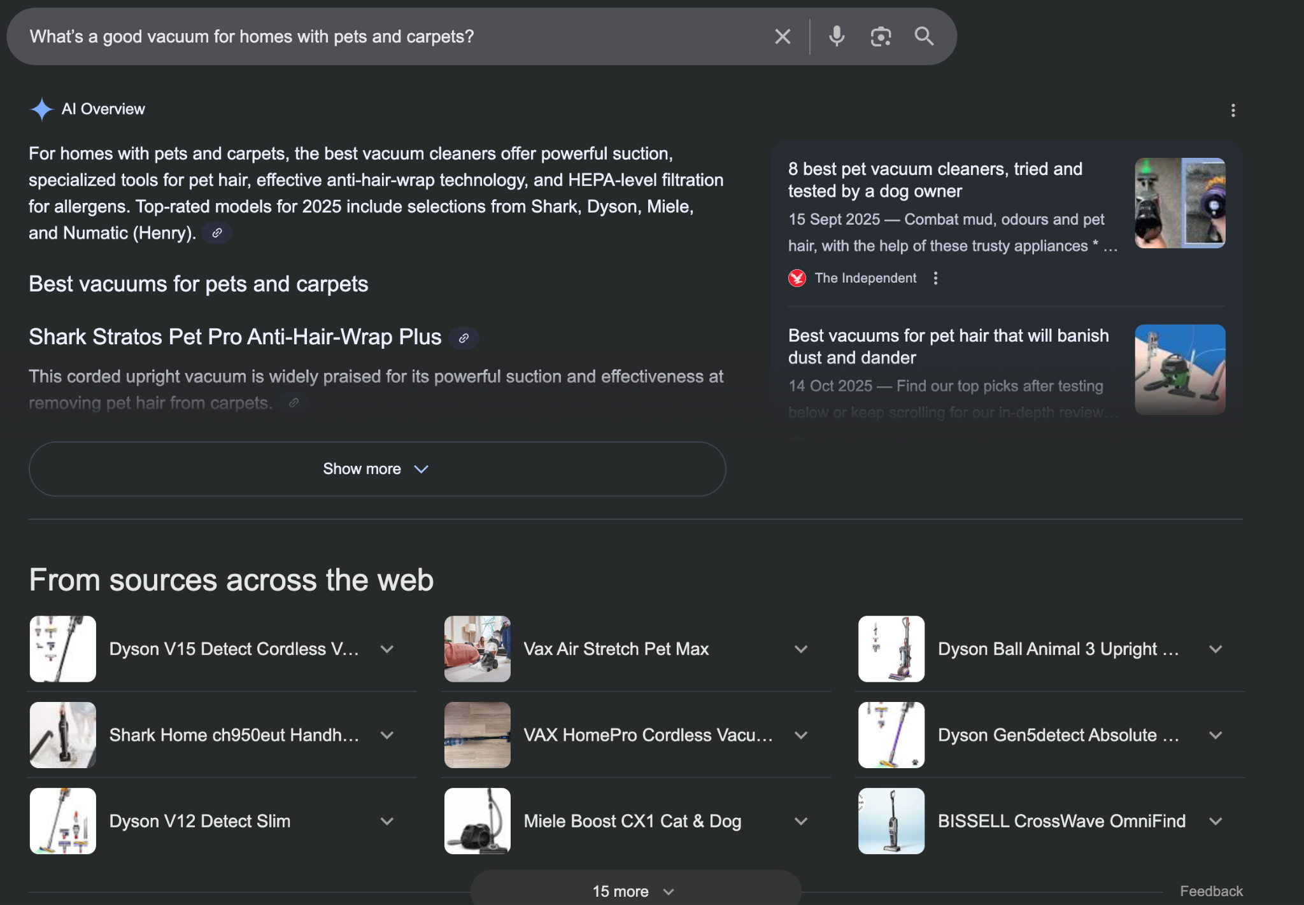Open three-dot menu next to The Independent
Viewport: 1304px width, 905px height.
935,278
